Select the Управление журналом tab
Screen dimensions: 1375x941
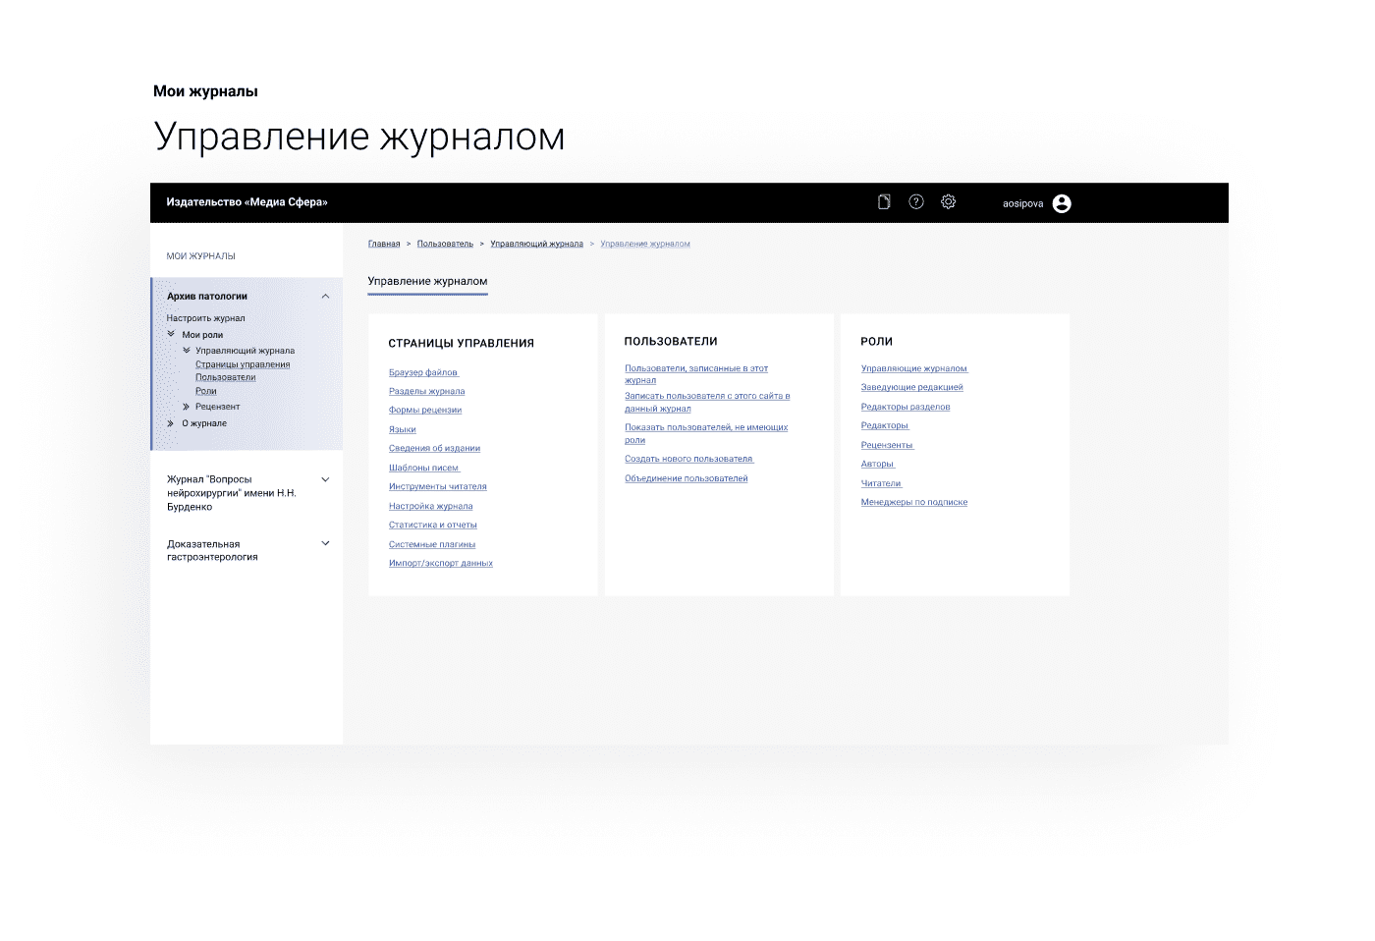427,282
